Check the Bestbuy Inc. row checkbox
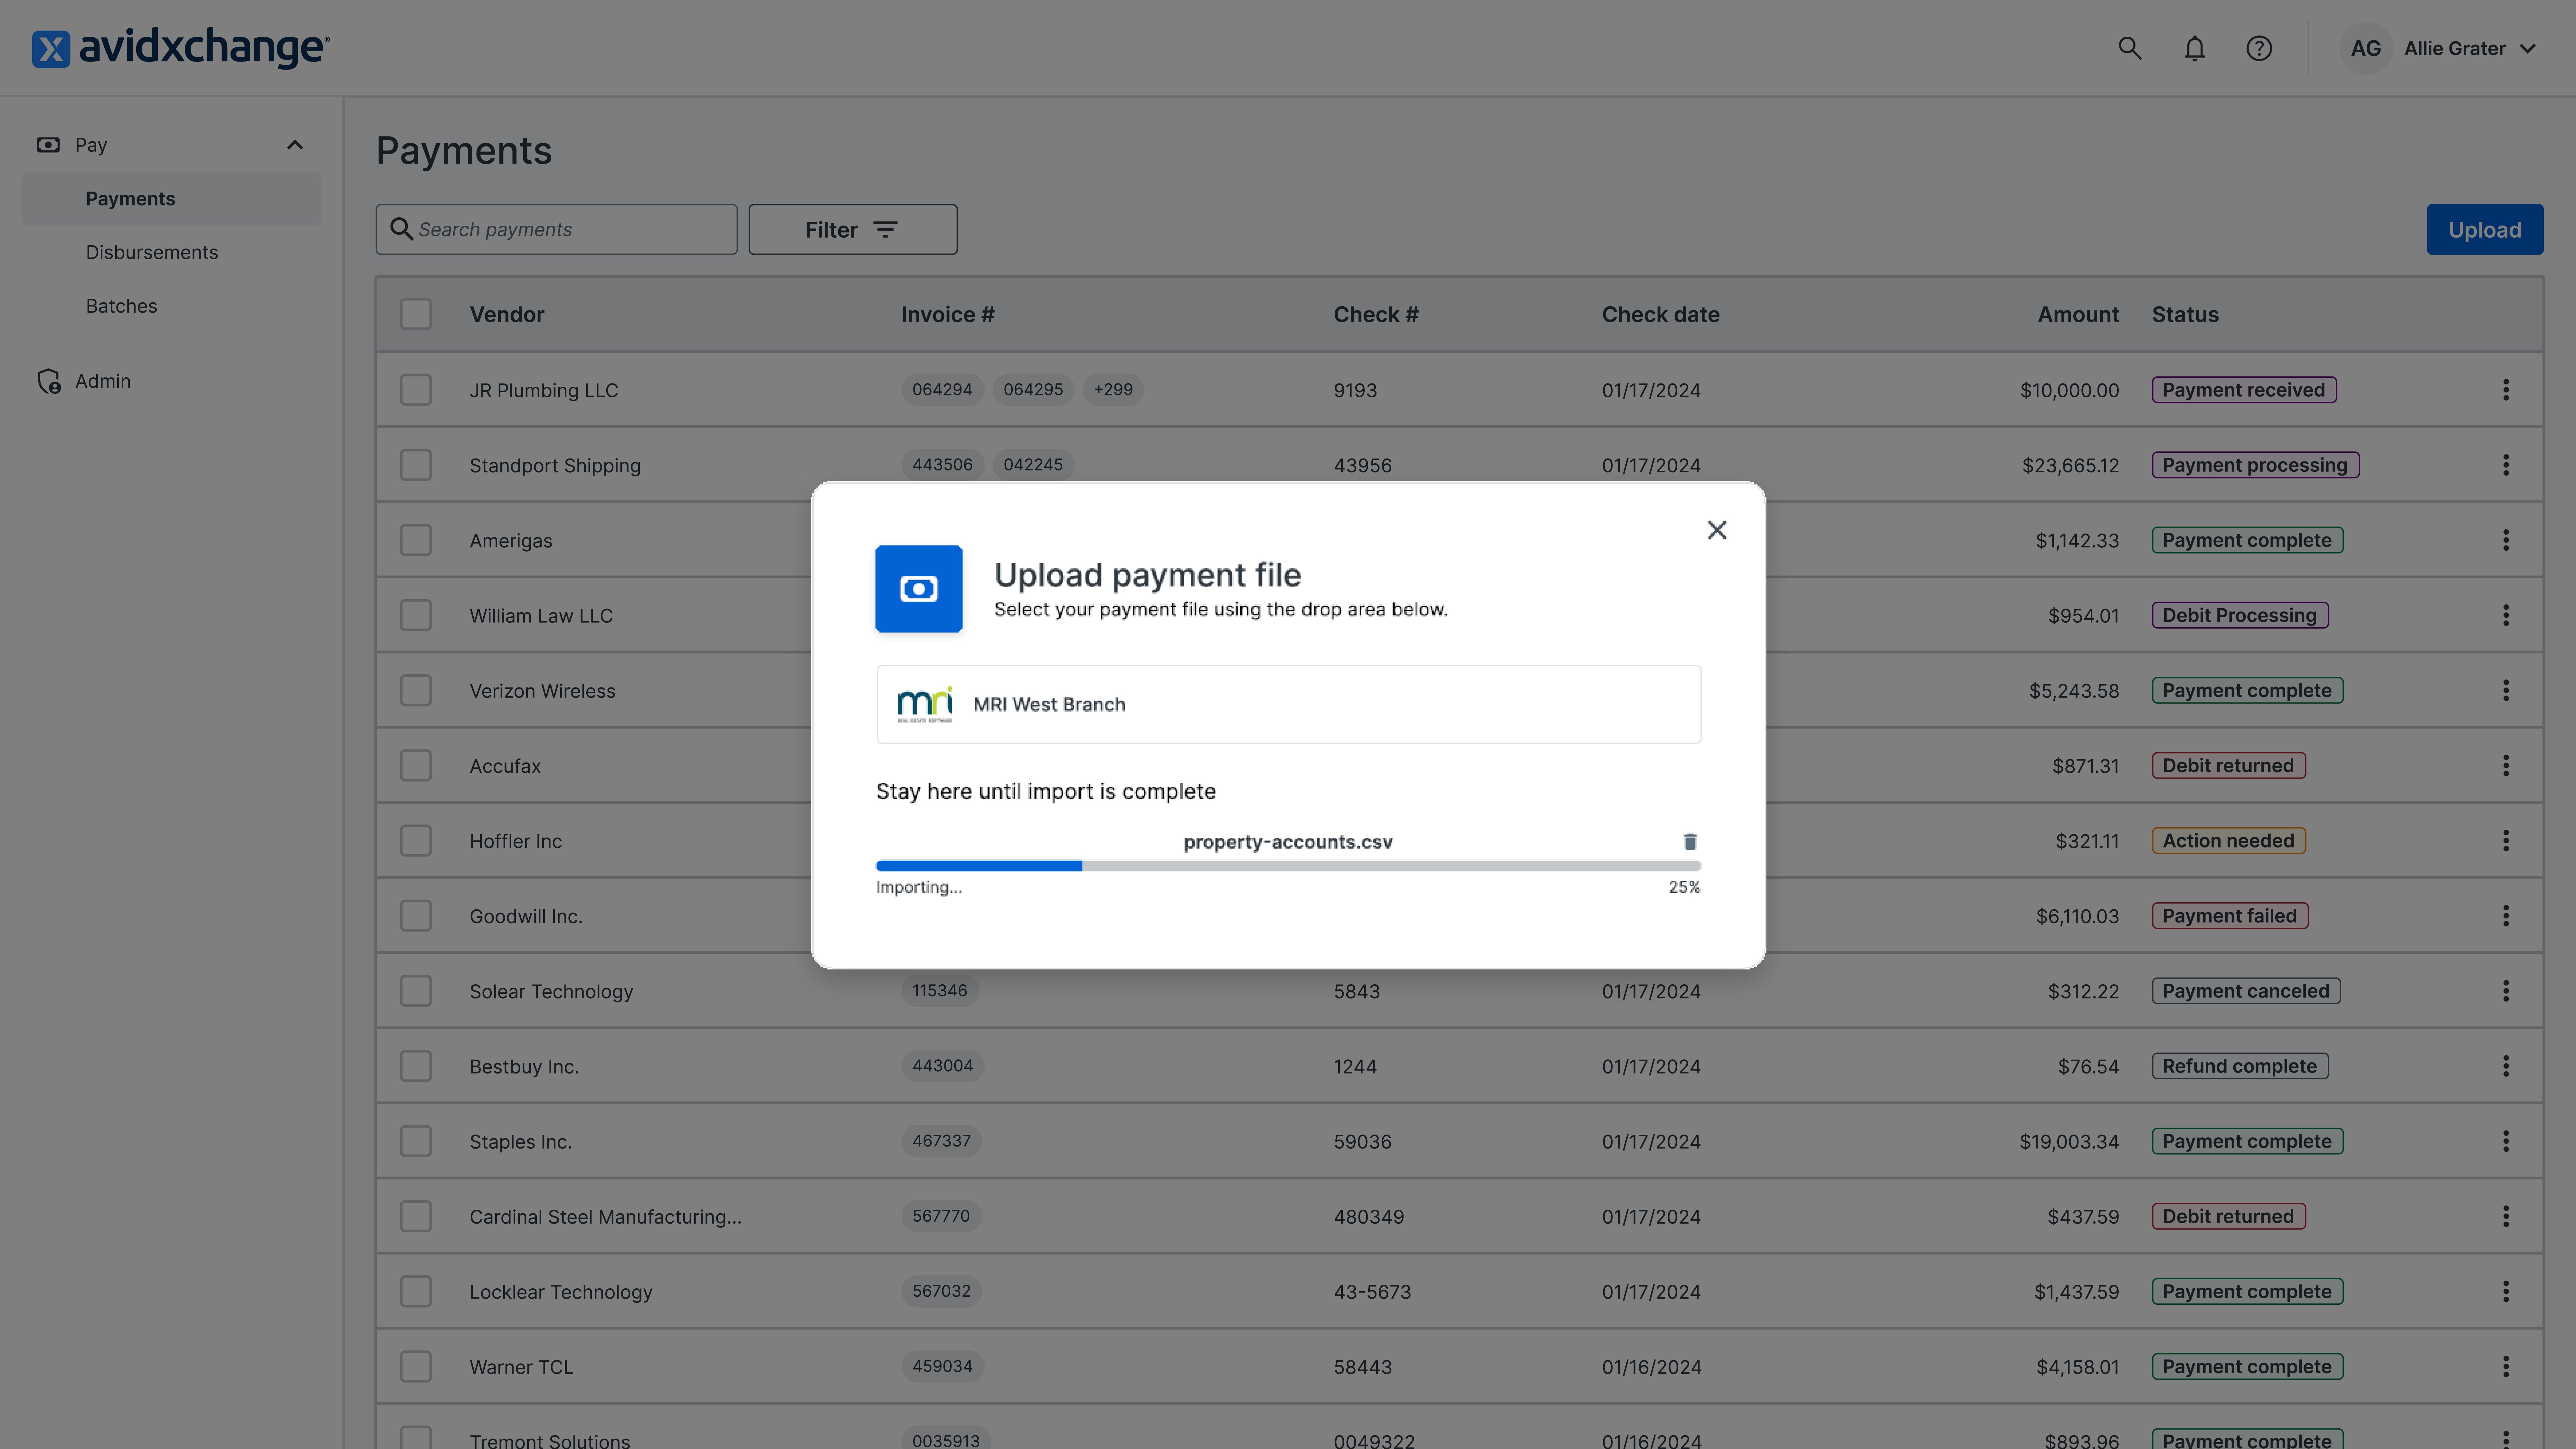The height and width of the screenshot is (1449, 2576). (416, 1066)
